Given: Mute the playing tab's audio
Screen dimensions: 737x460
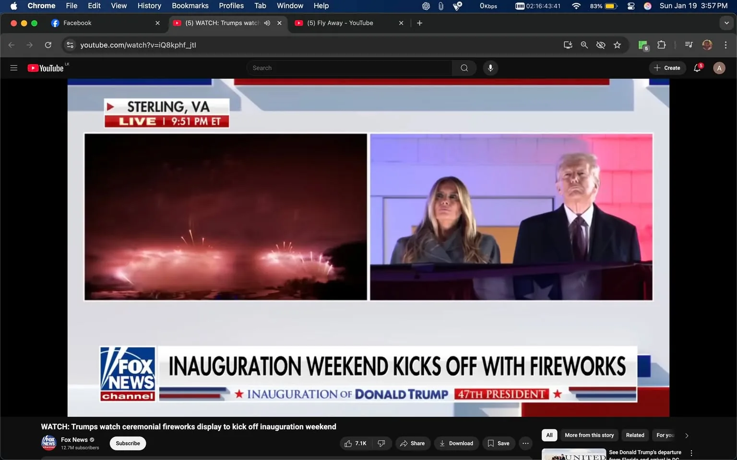Looking at the screenshot, I should click(267, 23).
